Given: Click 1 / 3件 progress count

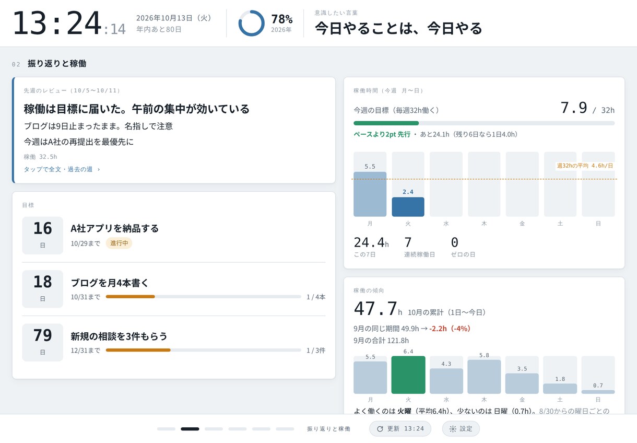Looking at the screenshot, I should 316,350.
